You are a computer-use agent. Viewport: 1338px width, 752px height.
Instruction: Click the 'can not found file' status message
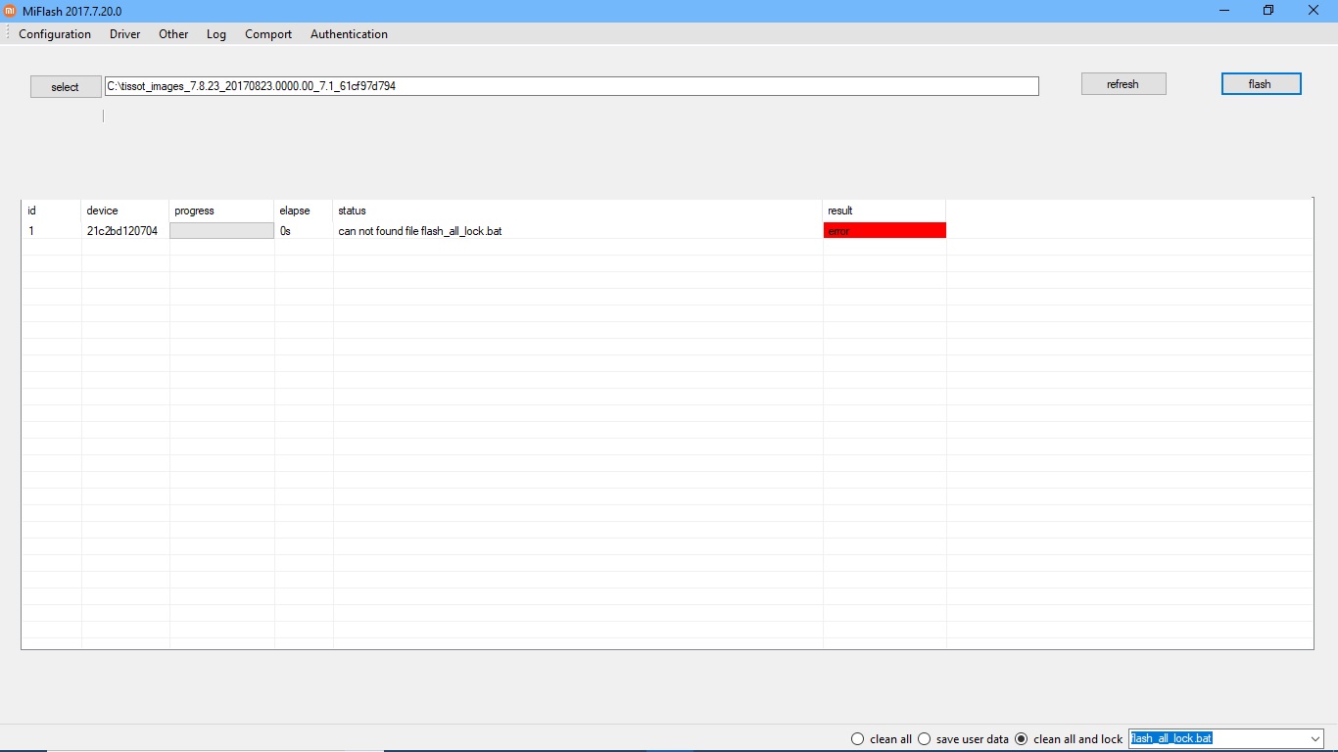pyautogui.click(x=420, y=231)
